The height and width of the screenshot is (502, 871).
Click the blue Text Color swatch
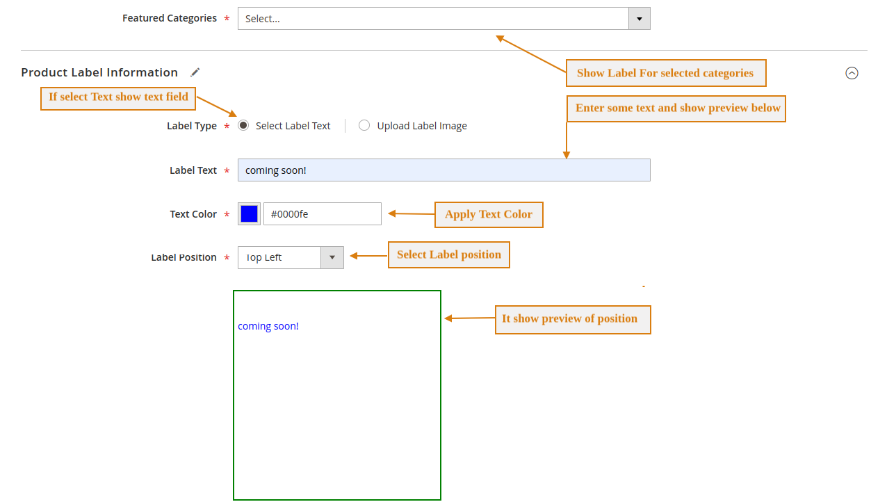[x=248, y=213]
